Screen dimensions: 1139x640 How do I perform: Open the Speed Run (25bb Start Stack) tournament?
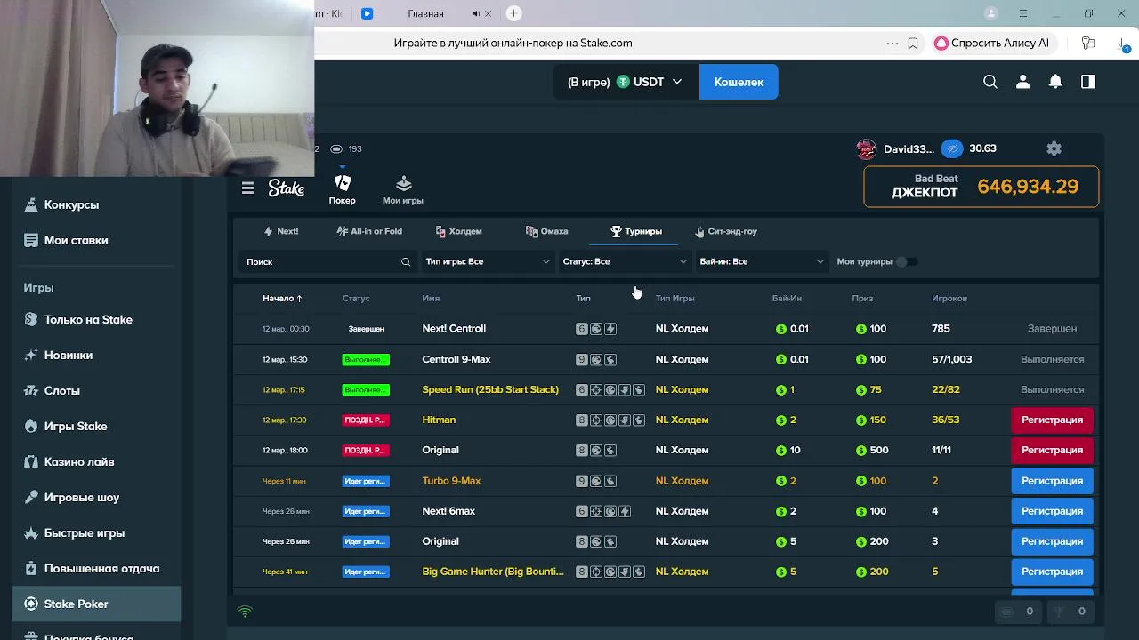point(490,389)
